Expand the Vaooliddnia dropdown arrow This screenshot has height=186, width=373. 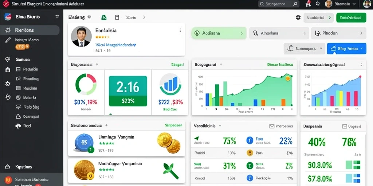220,126
